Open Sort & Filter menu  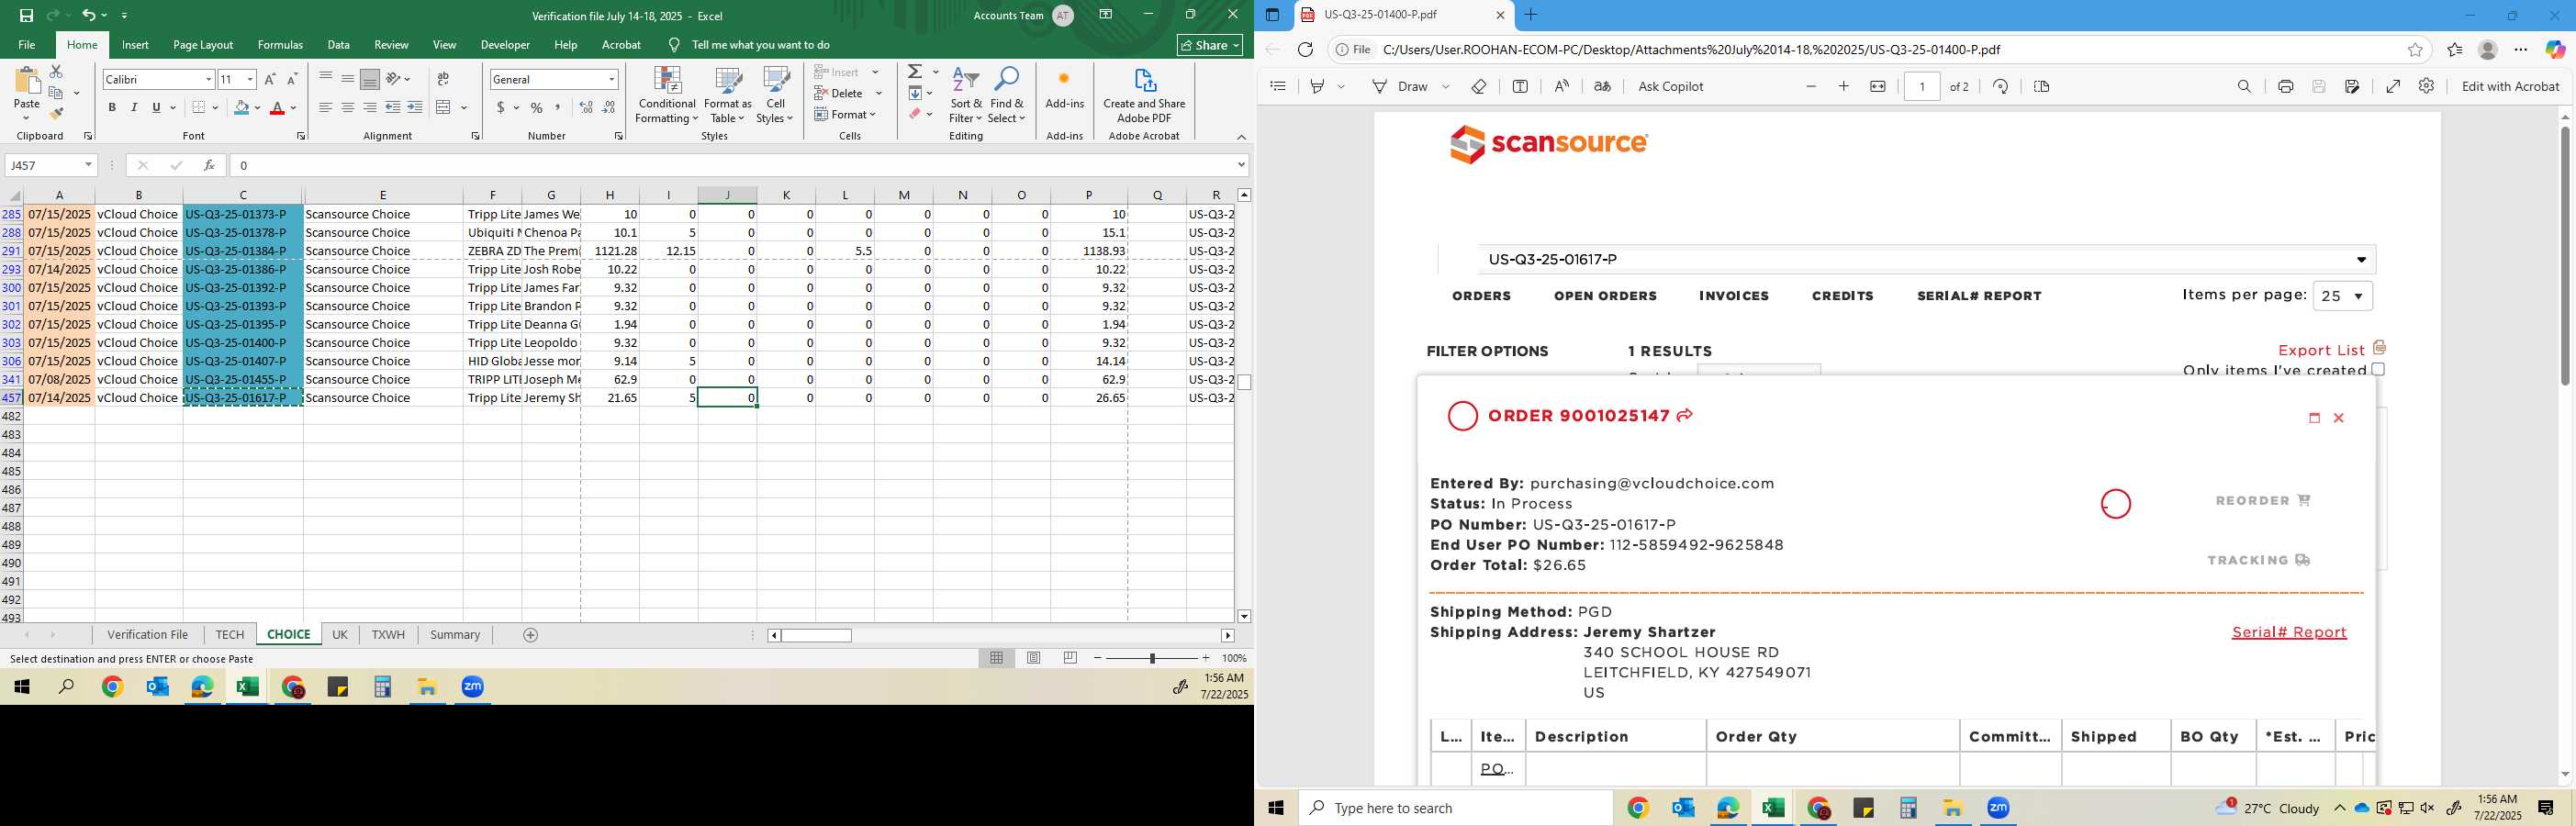pyautogui.click(x=966, y=96)
